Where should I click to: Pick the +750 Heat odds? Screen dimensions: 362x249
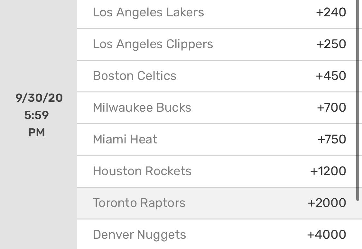pos(332,140)
